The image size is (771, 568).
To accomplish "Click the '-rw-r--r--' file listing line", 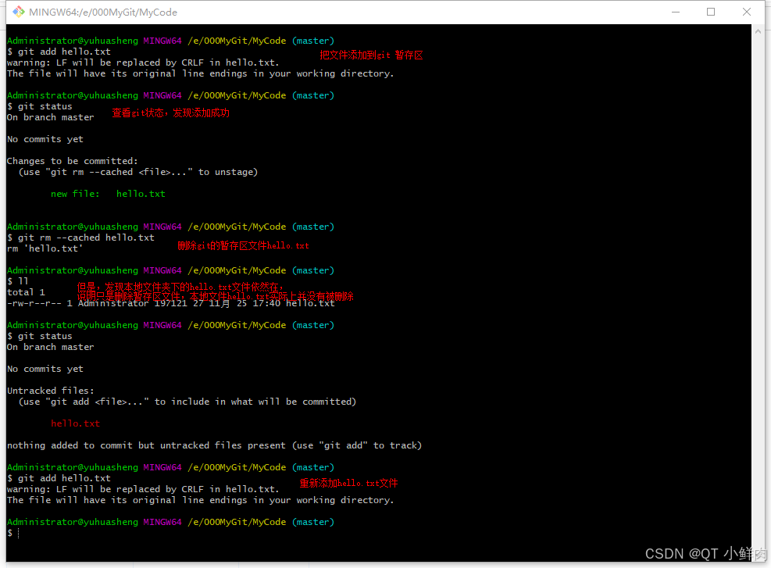I will (x=170, y=303).
